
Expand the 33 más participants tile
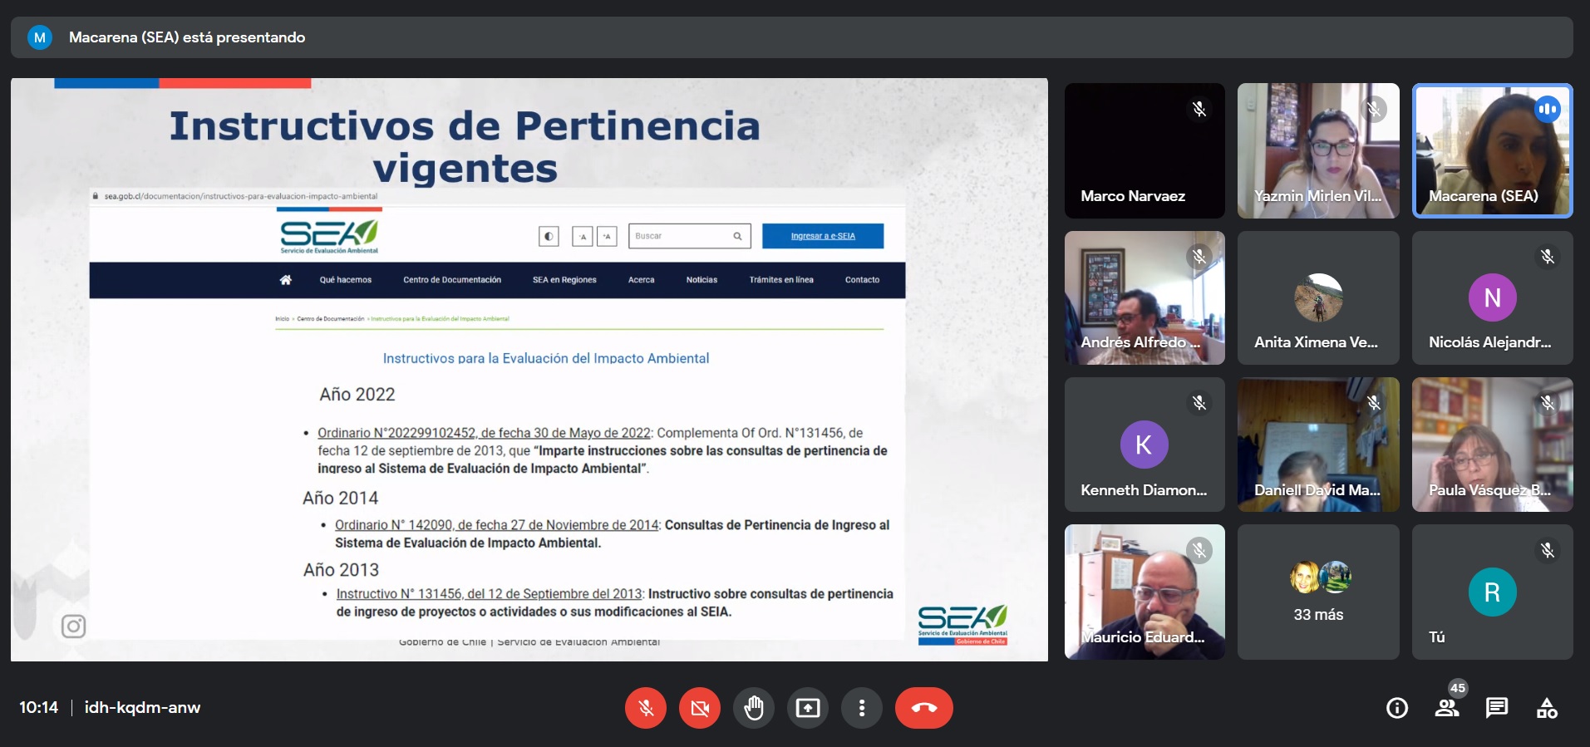pos(1318,592)
